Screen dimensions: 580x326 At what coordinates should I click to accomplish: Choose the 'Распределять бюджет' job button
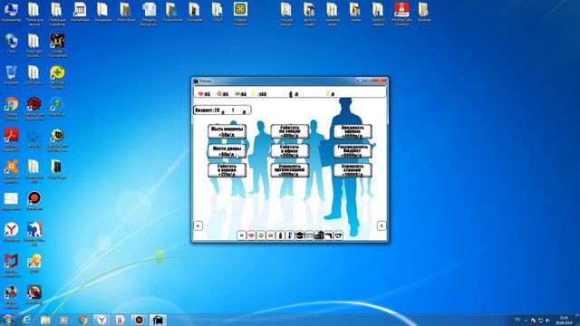click(353, 151)
